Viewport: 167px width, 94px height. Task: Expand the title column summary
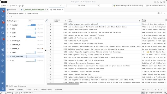coord(8,29)
